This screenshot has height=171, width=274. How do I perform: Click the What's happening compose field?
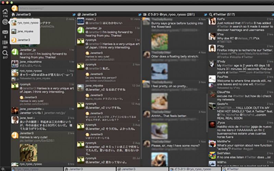pyautogui.click(x=146, y=8)
